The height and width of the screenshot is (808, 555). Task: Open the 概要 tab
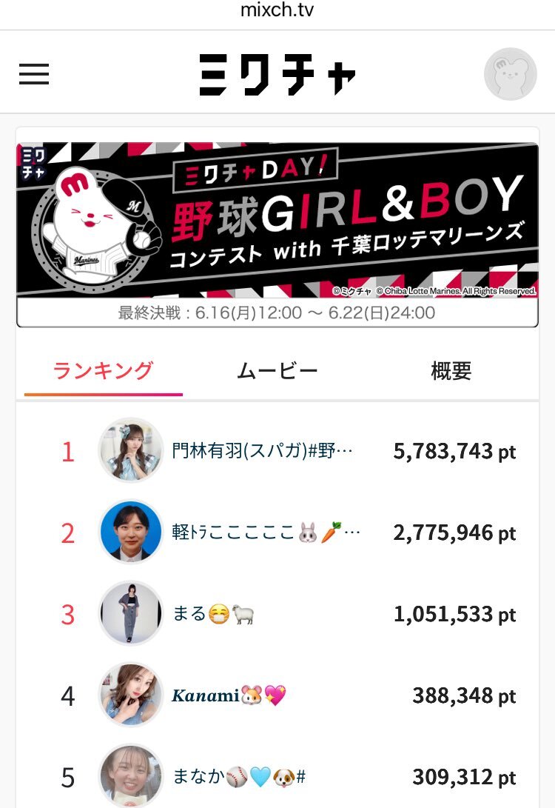click(x=451, y=370)
